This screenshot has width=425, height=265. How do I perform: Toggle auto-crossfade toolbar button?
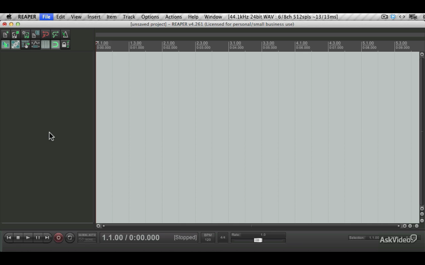coord(6,44)
